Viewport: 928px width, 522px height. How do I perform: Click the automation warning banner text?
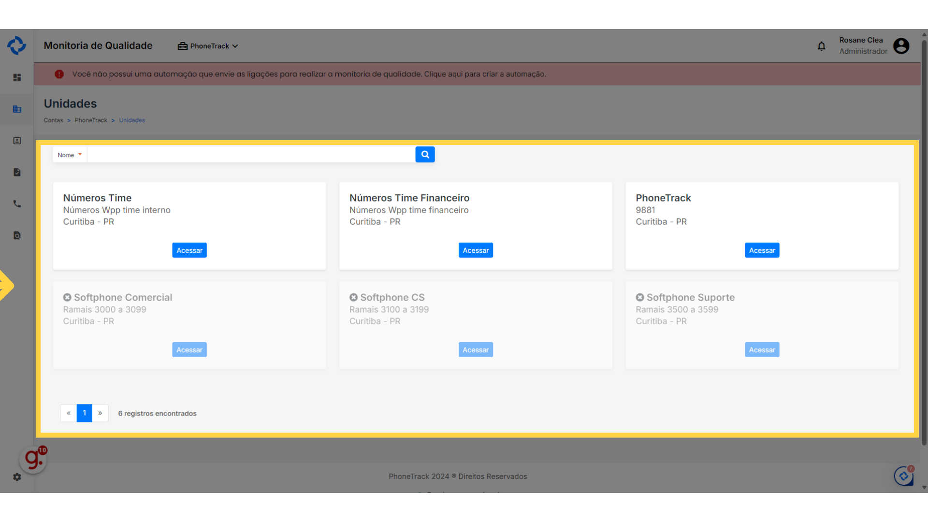point(309,74)
